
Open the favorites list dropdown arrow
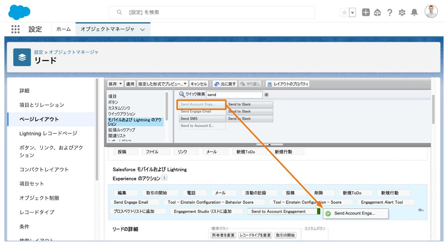point(353,13)
